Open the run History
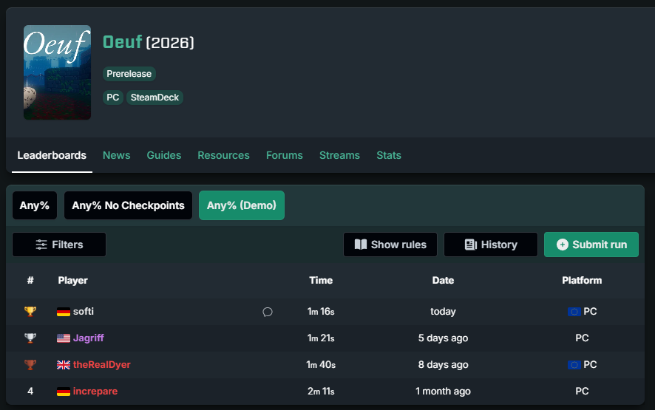Screen dimensions: 655x410 click(x=491, y=245)
